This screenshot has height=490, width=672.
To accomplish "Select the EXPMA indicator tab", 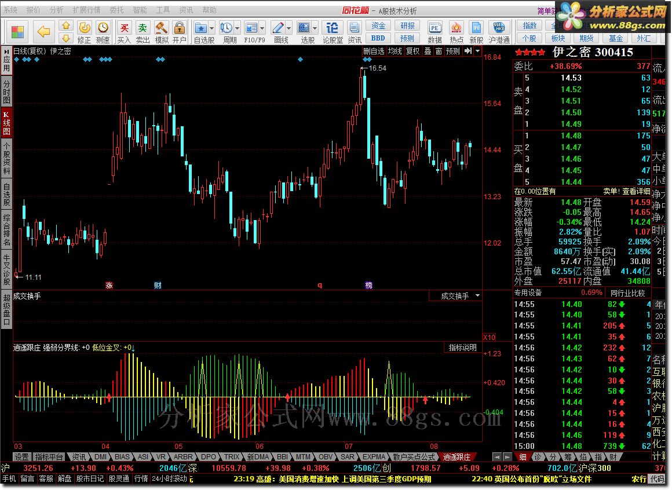I will (374, 457).
